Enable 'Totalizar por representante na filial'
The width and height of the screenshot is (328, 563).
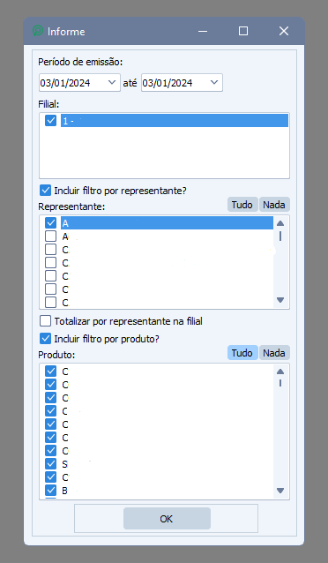pos(45,320)
